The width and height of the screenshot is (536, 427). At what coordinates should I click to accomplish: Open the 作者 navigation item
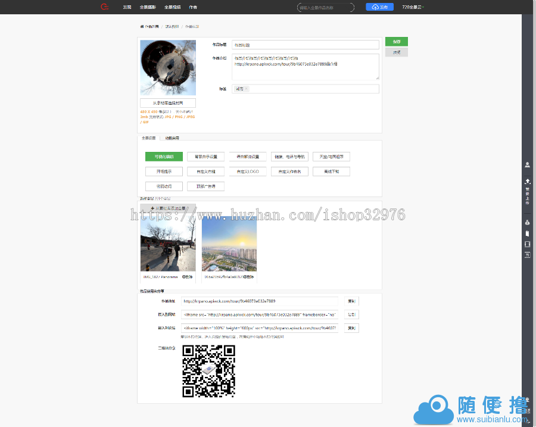click(193, 7)
